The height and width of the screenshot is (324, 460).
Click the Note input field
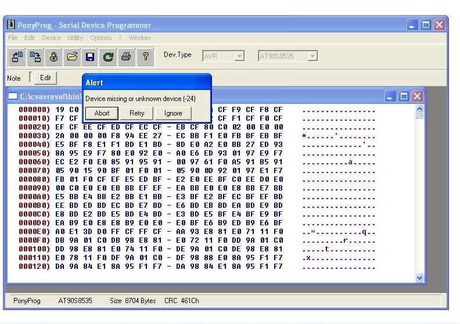[x=30, y=77]
